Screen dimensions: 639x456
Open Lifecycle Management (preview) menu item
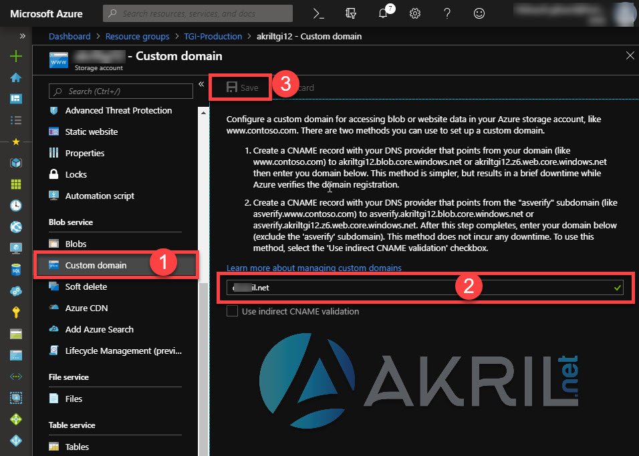(116, 351)
